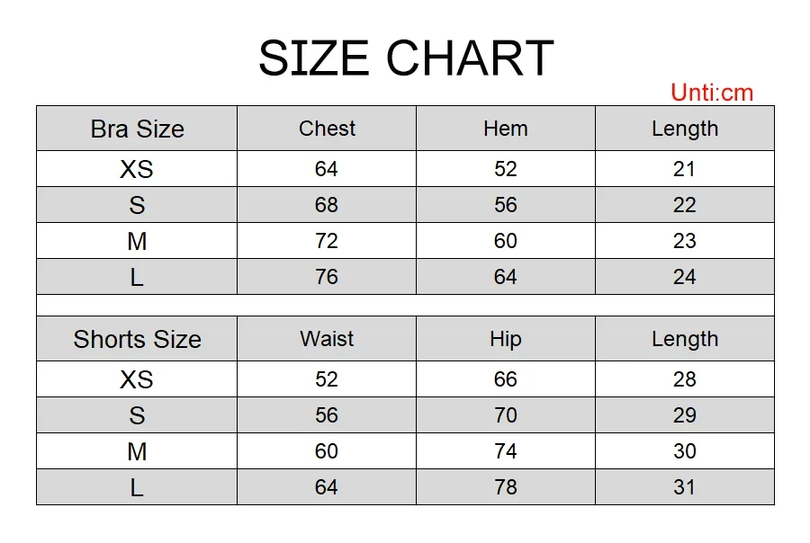Select the Bra Size header cell
The height and width of the screenshot is (543, 810).
pos(137,129)
